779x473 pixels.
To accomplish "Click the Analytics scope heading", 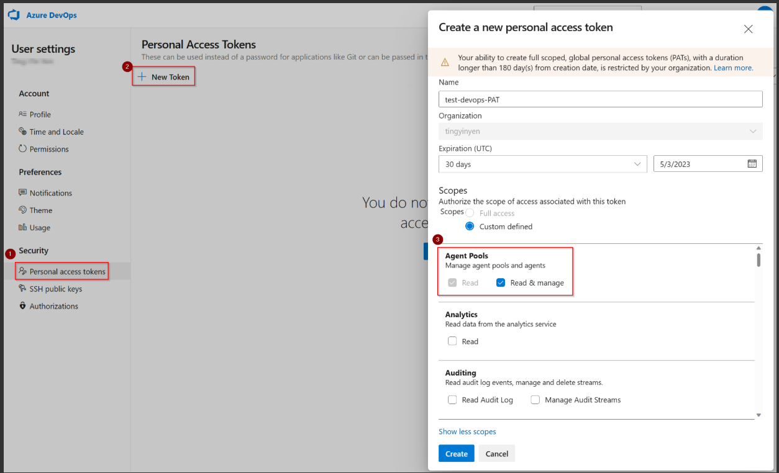I will (462, 315).
